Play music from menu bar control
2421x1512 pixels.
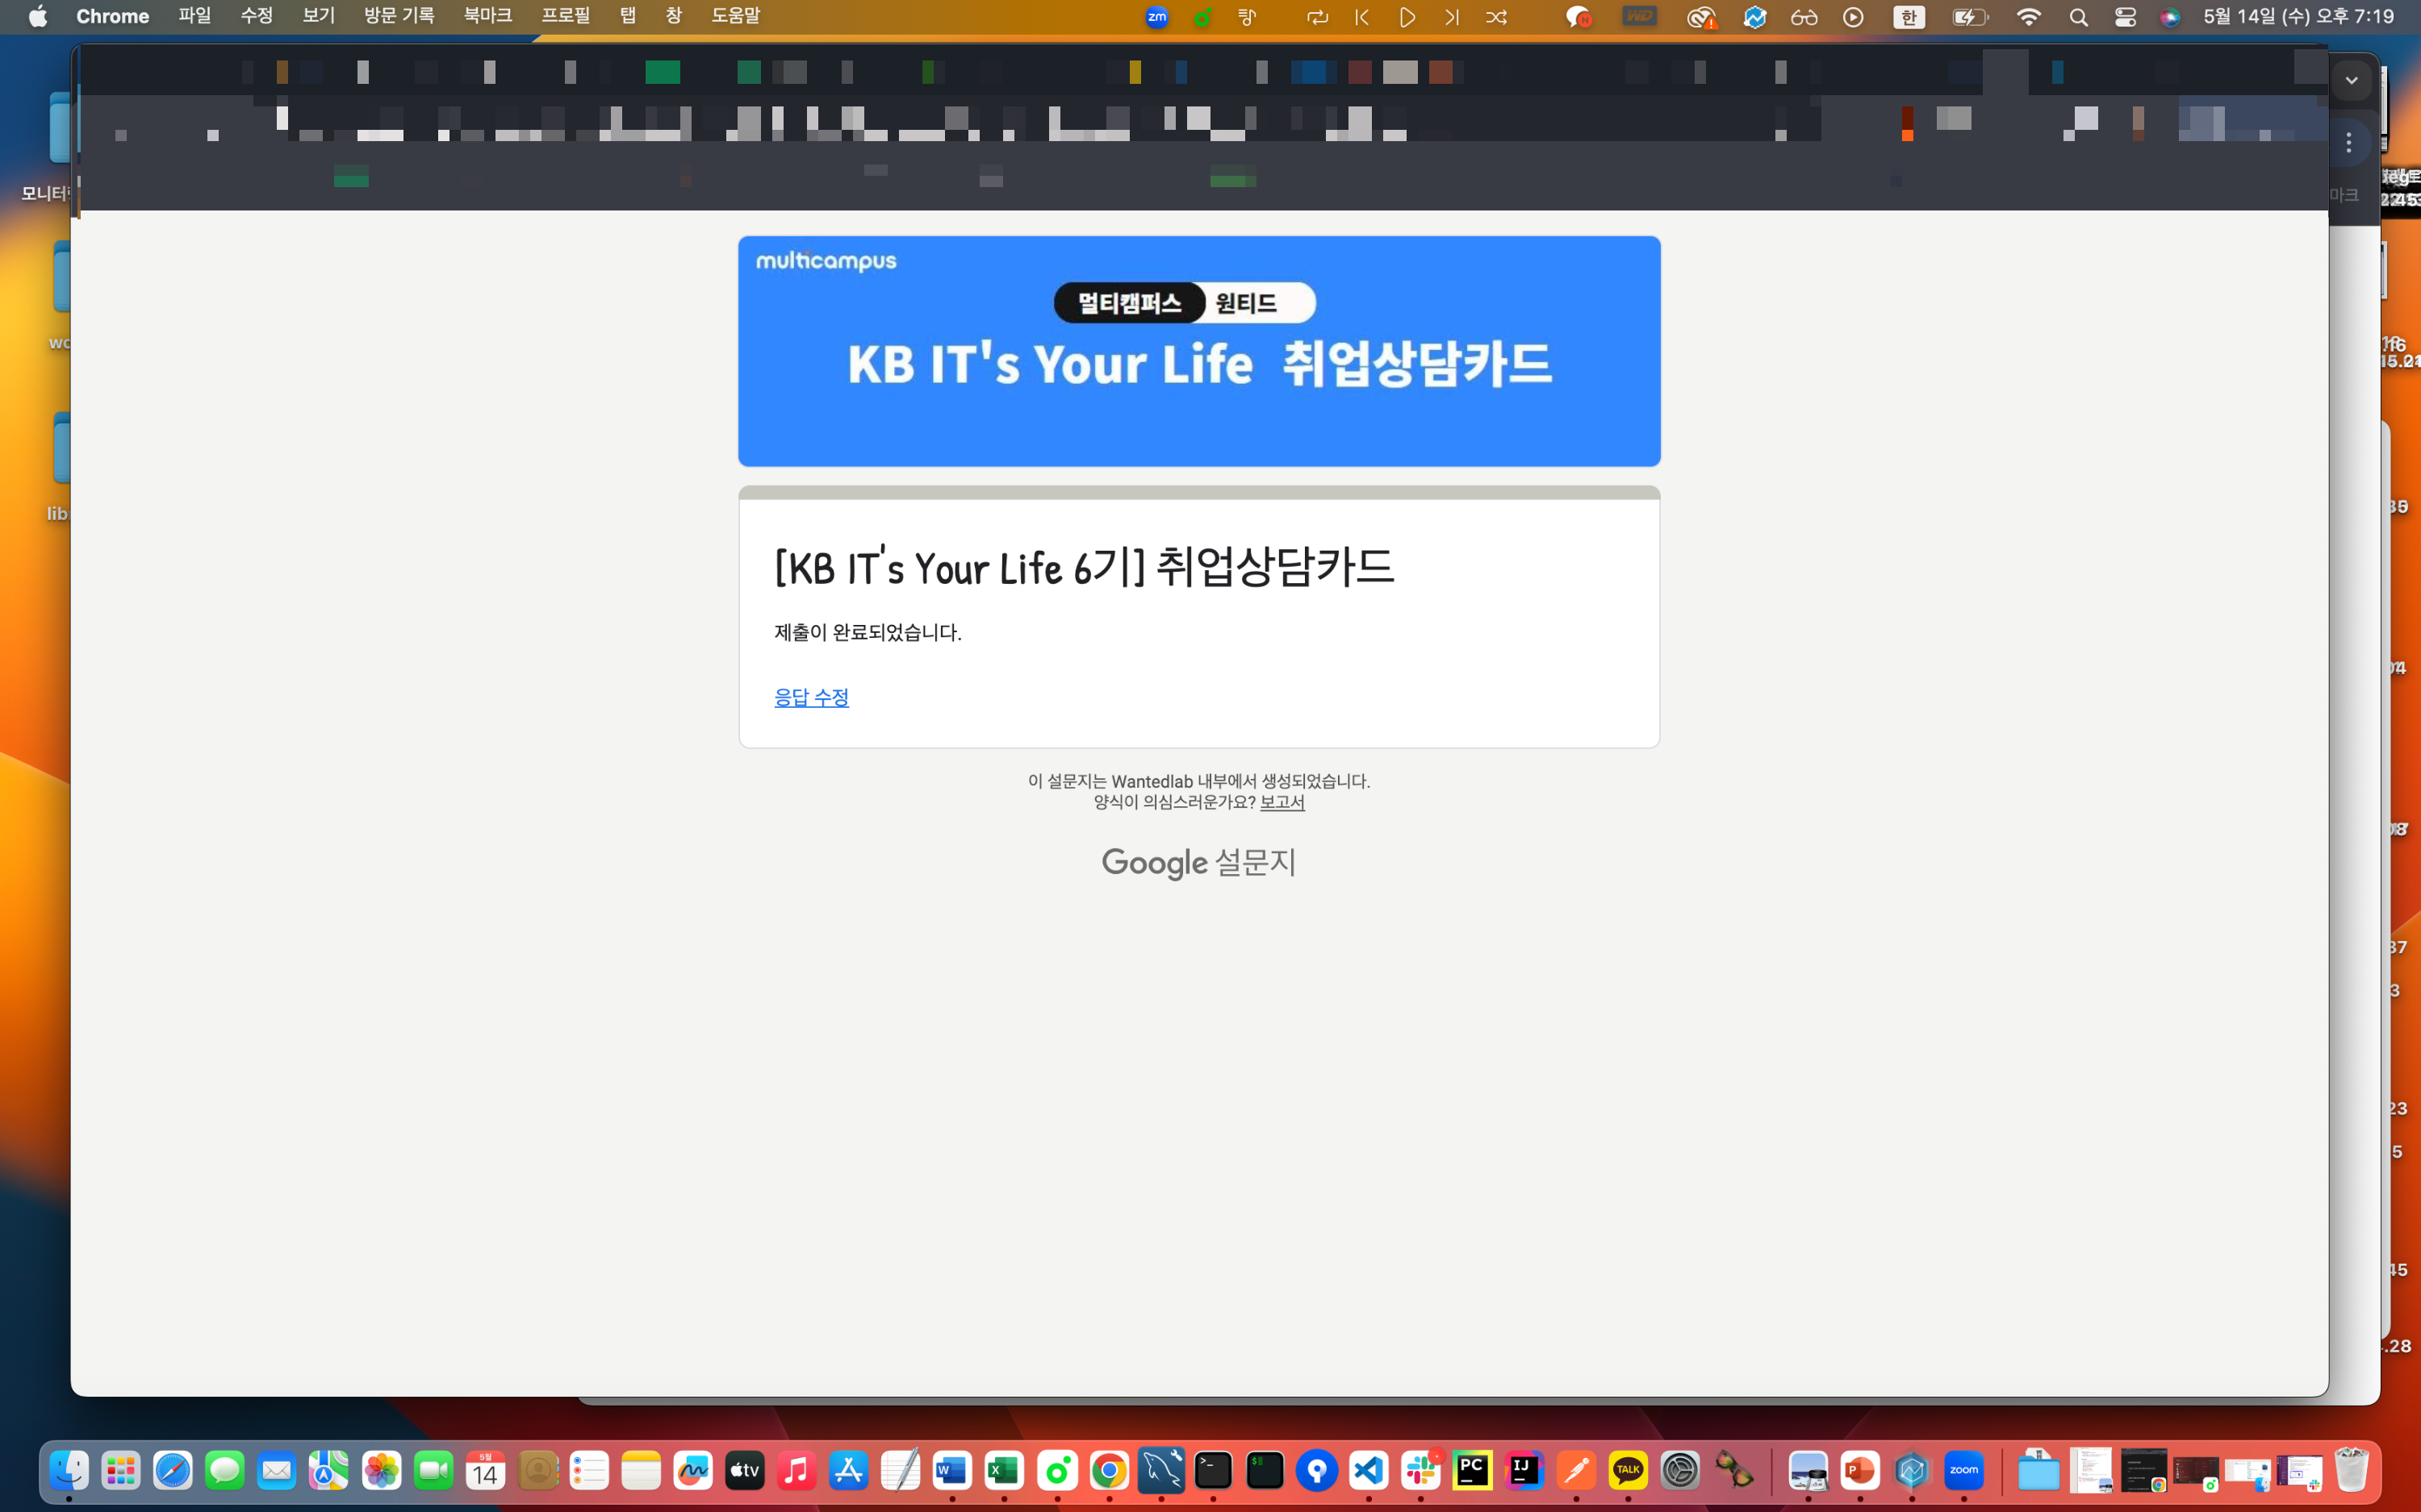pos(1407,17)
